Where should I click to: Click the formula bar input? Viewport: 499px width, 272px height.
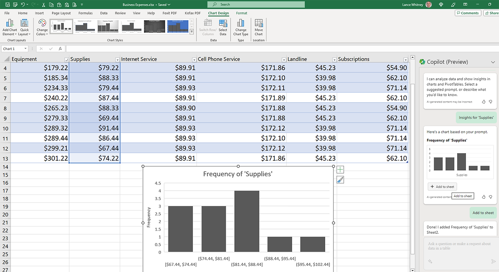(282, 49)
